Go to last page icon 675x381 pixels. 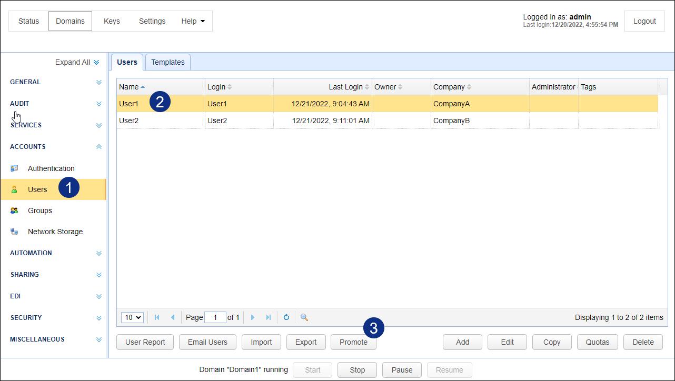(269, 317)
